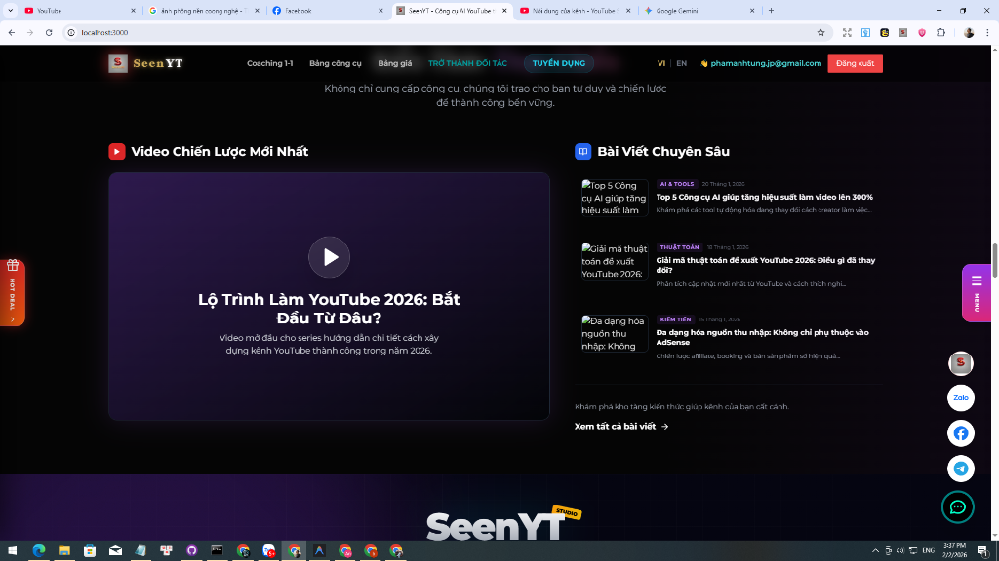Select the VI language option
The height and width of the screenshot is (561, 999).
pos(661,63)
